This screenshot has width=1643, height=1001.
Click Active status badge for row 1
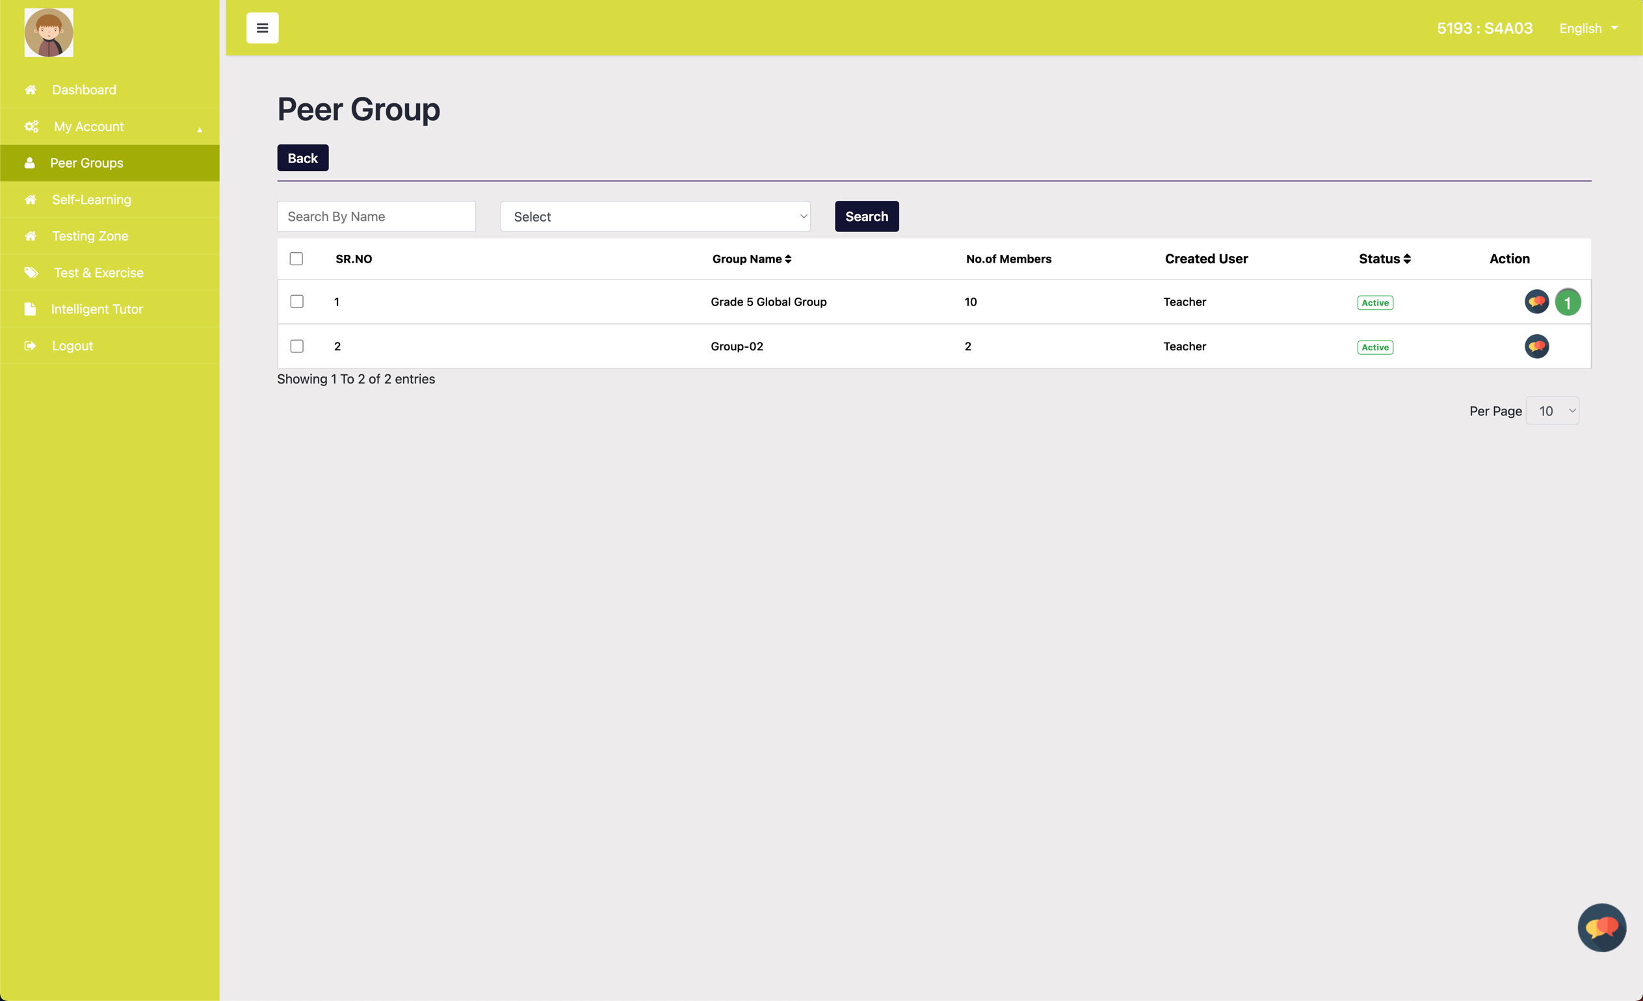[1375, 302]
